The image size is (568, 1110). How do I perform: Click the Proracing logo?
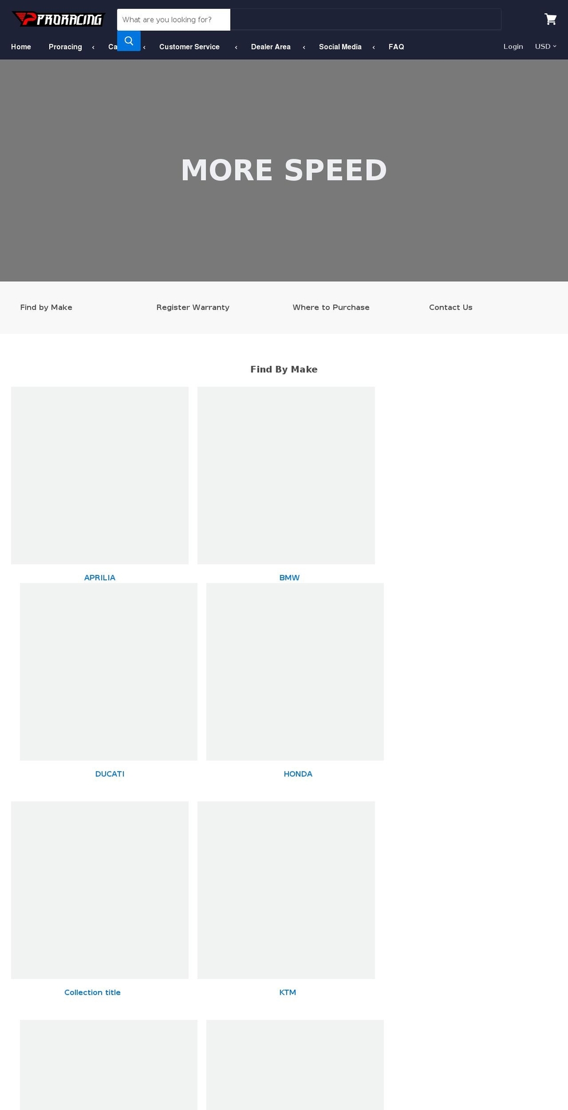(x=59, y=20)
